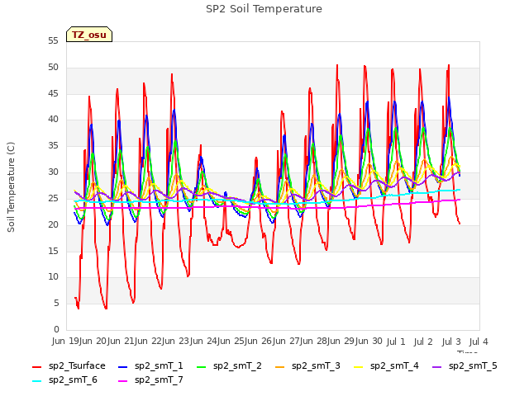
Task: Click the 55 y-axis tick label
Action: pos(53,41)
